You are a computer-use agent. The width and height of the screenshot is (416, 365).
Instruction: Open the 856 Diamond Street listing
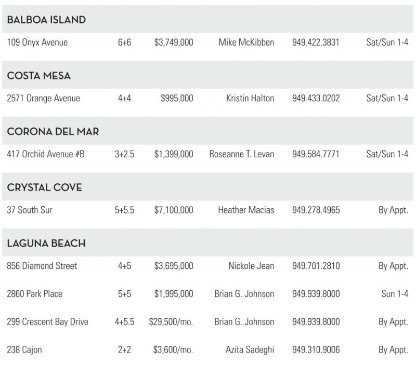(x=42, y=266)
